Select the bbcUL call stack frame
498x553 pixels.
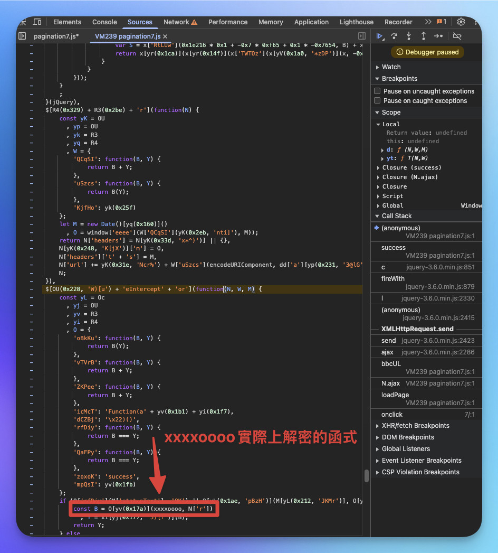[x=426, y=368]
